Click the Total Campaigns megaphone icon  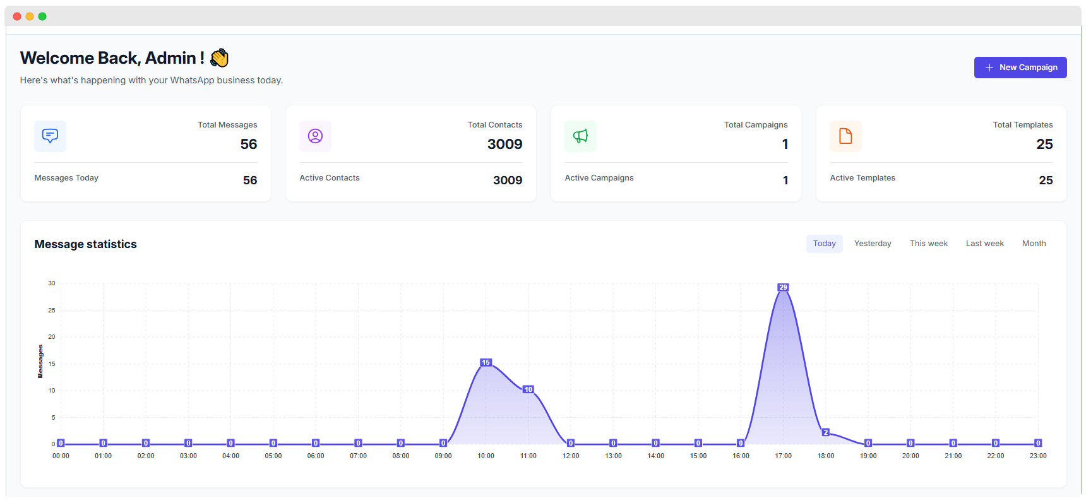coord(580,136)
